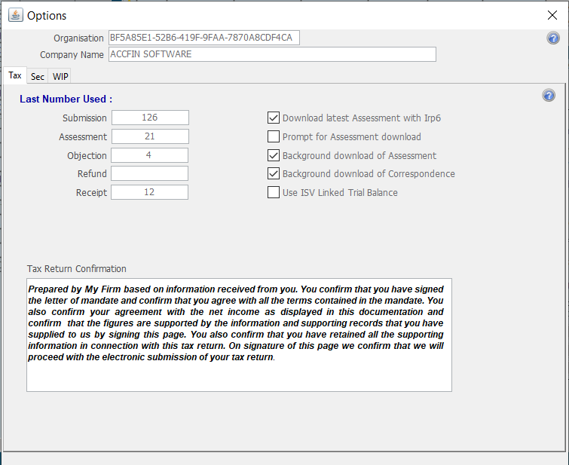Toggle Background download of Correspondence checkbox

click(x=274, y=173)
